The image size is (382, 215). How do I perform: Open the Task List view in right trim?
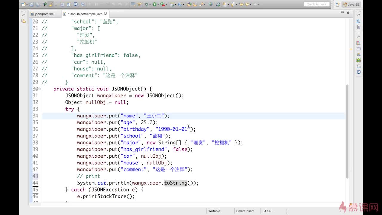tap(358, 27)
